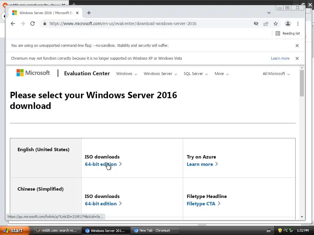This screenshot has height=235, width=314.
Task: Open the Chromium three-dot menu
Action: pos(298,24)
